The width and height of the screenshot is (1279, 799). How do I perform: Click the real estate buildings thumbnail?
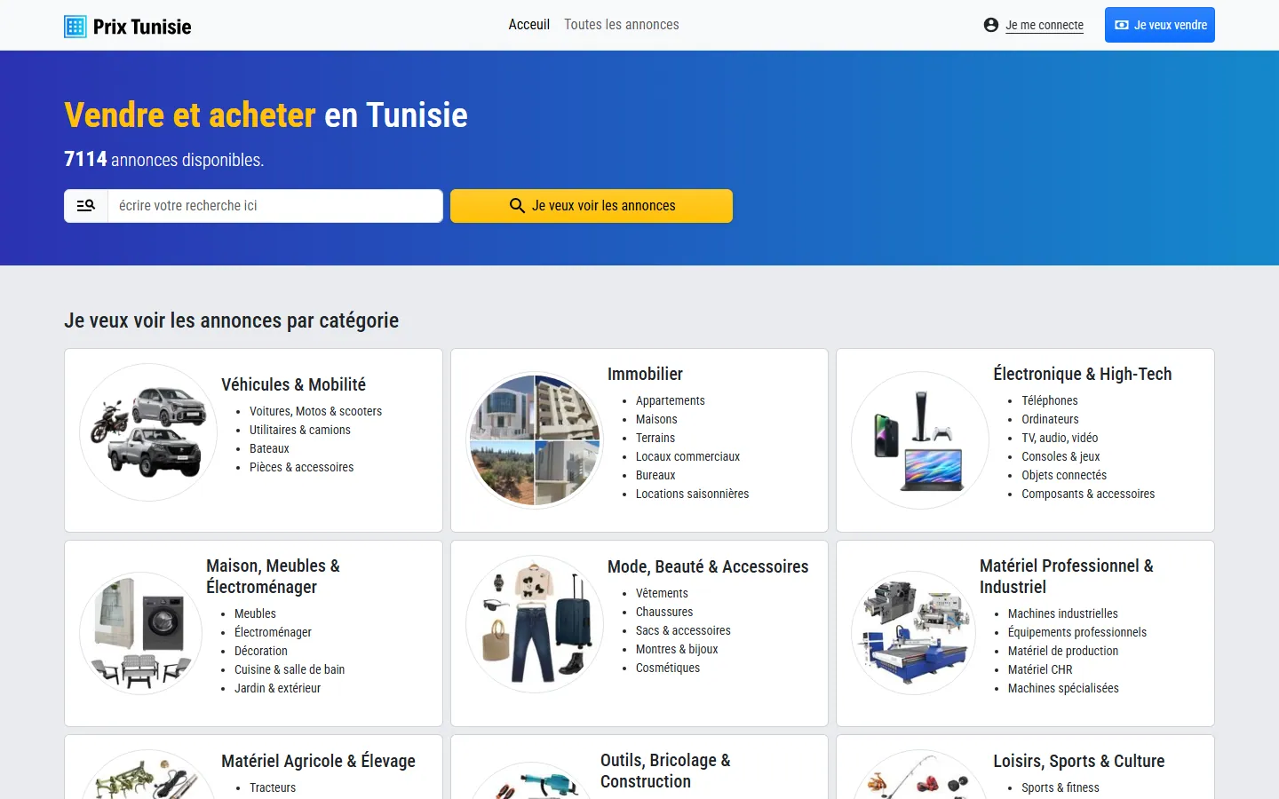pyautogui.click(x=535, y=440)
